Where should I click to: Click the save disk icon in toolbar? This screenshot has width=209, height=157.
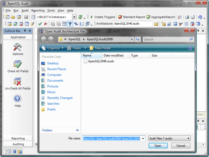pyautogui.click(x=26, y=17)
